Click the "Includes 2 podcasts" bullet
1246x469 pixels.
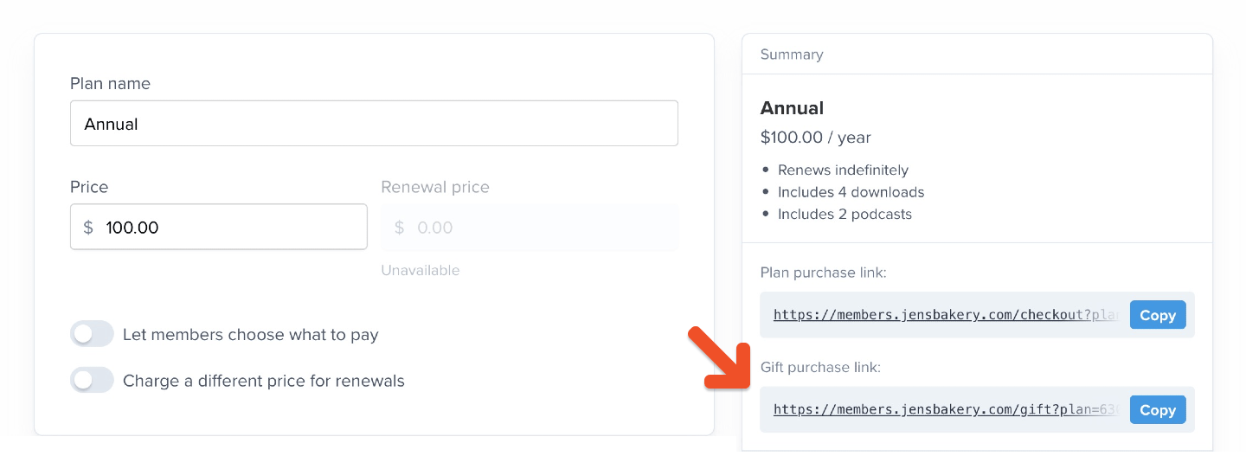tap(845, 214)
